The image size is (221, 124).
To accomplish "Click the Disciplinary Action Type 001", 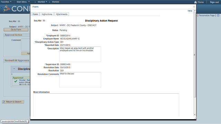I will (62, 42).
